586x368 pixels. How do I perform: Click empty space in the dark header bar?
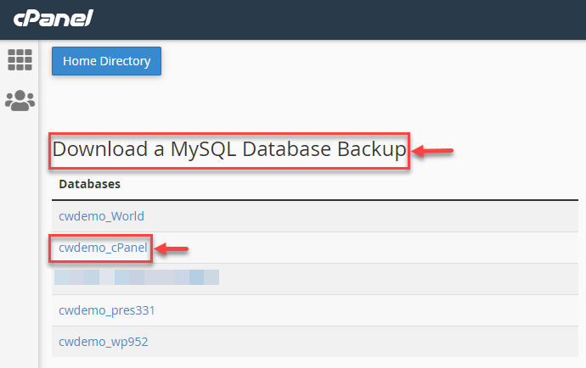340,19
